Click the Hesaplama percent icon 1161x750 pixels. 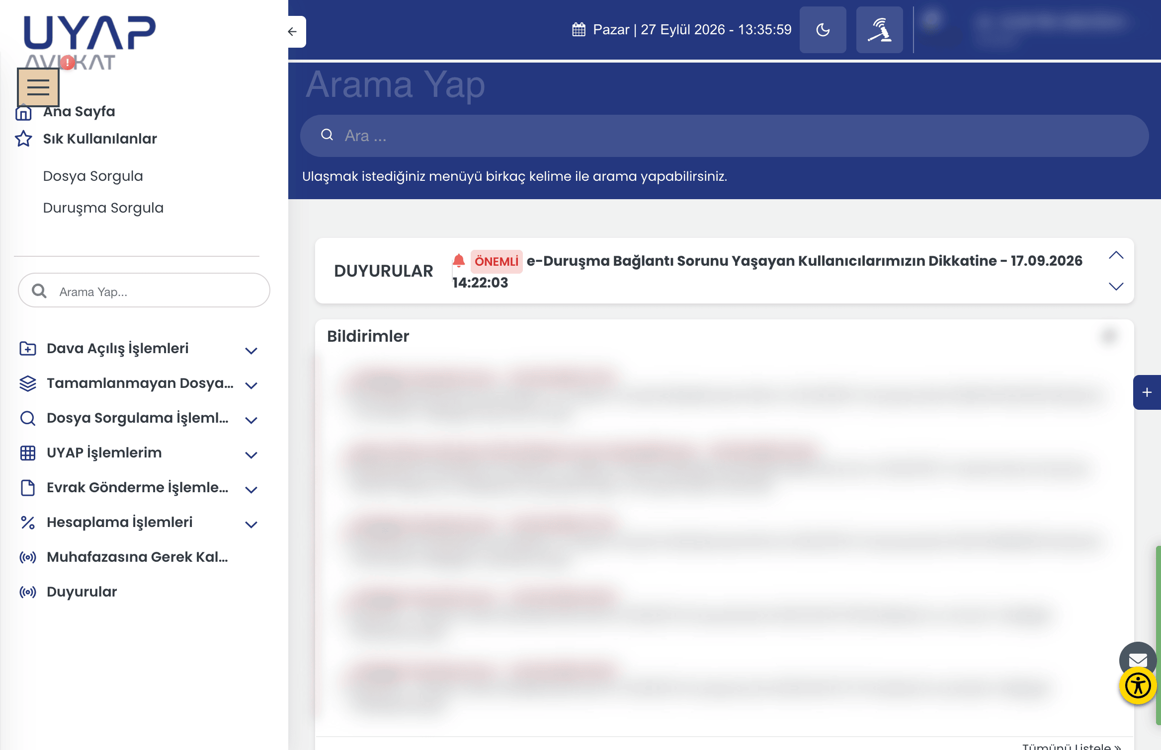pyautogui.click(x=28, y=523)
